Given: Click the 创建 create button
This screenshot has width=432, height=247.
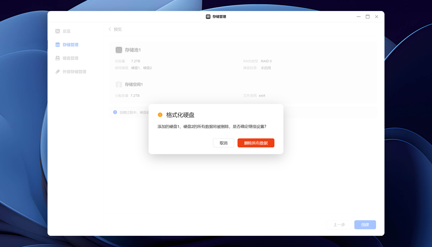Looking at the screenshot, I should click(x=365, y=225).
